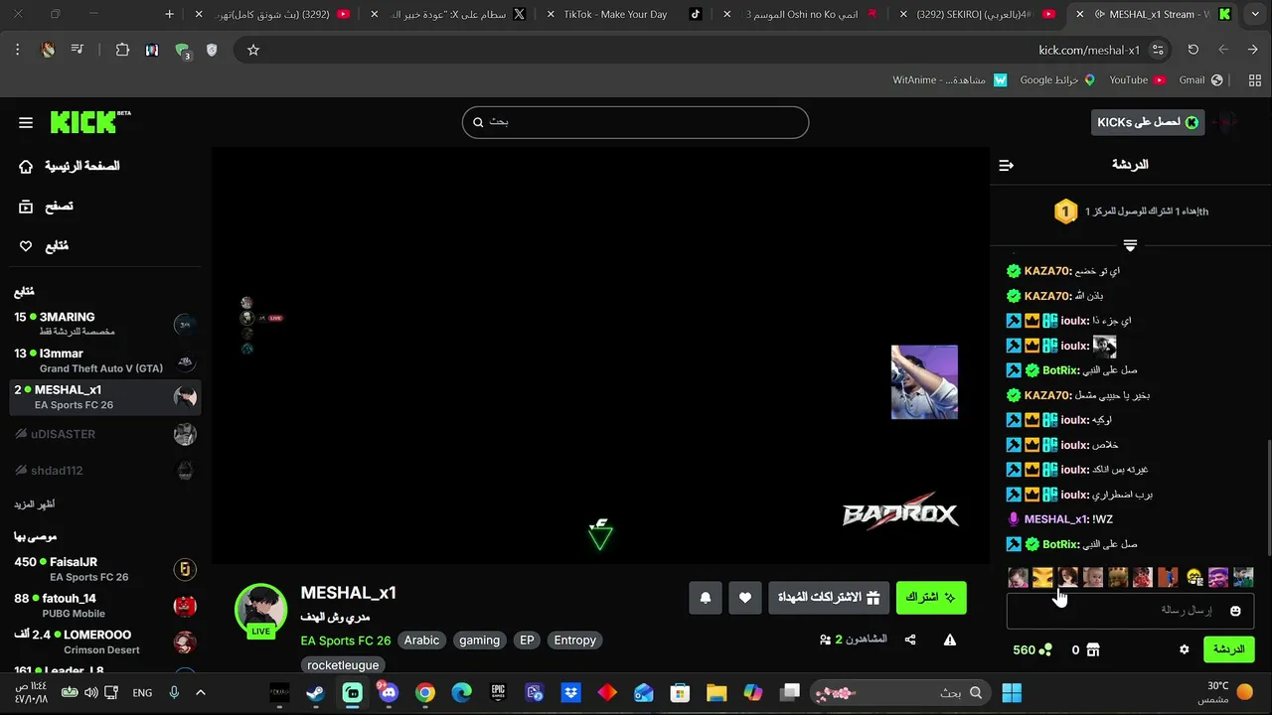Click the Gift subscriptions button
The width and height of the screenshot is (1272, 715).
pos(829,597)
